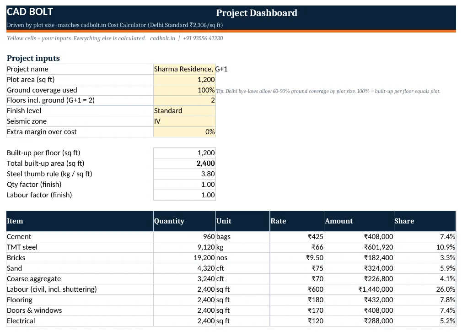The height and width of the screenshot is (332, 462).
Task: Select the Coarse aggregate amount ₹226,800
Action: (x=359, y=279)
